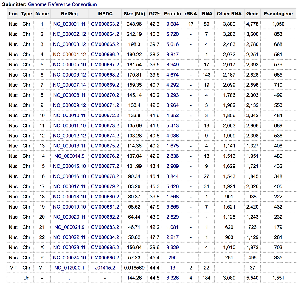Screen dimensions: 298x286
Task: Open INSDC link CM000685.2
Action: (x=105, y=248)
